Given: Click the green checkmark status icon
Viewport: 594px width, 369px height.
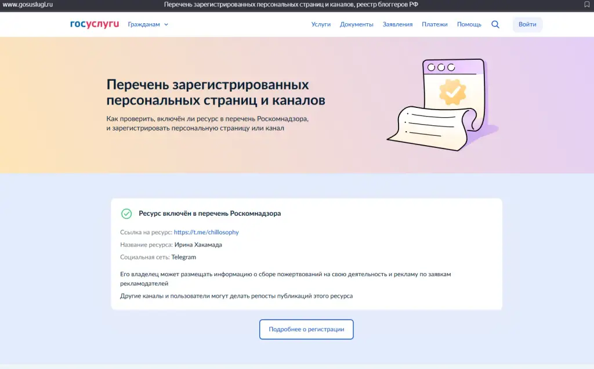Looking at the screenshot, I should pyautogui.click(x=126, y=214).
